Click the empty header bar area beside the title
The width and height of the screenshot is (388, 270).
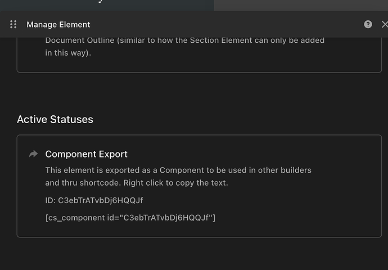pos(225,25)
